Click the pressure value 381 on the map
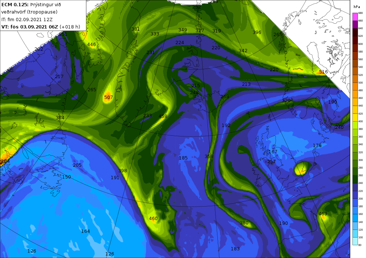Screen dimensions: 366x258 pyautogui.click(x=136, y=29)
